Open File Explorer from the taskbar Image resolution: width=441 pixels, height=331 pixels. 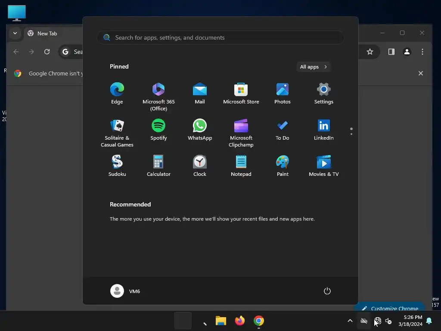click(221, 321)
